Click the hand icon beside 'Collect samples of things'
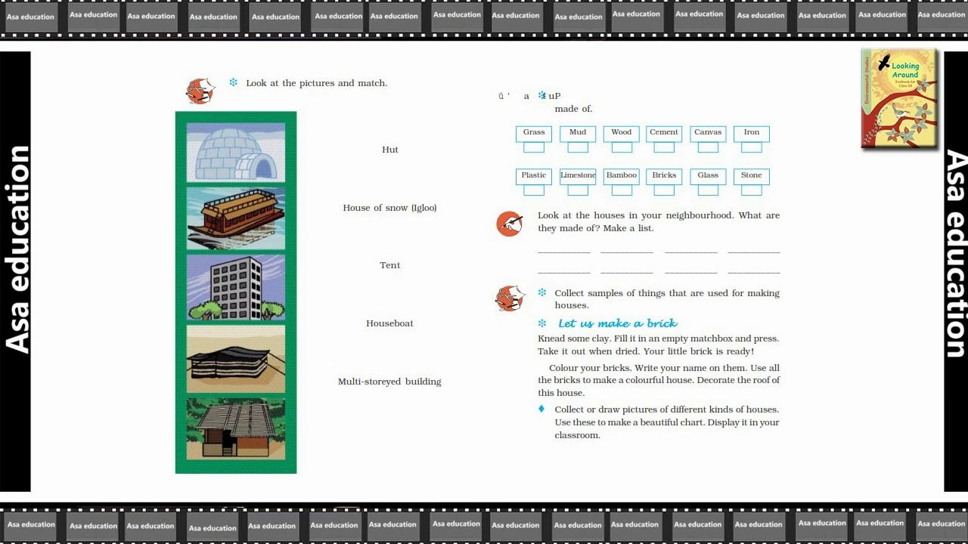968x544 pixels. [x=510, y=298]
